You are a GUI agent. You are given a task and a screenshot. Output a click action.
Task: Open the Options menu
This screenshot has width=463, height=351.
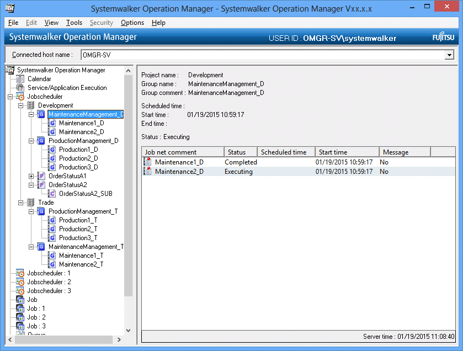[132, 23]
